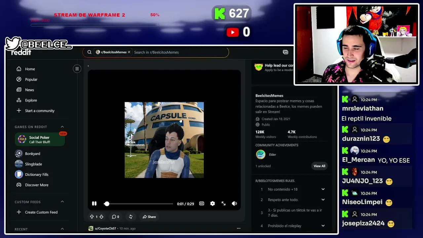Pause the video post
This screenshot has height=238, width=423.
94,204
